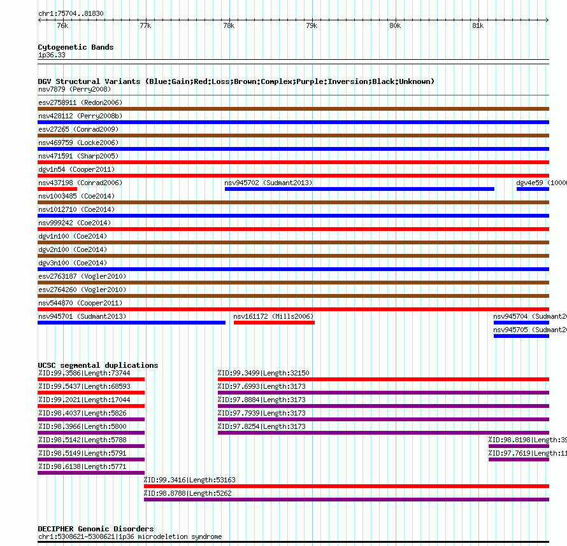Open the DECIPHER Genomic Disorders track title

[x=96, y=529]
